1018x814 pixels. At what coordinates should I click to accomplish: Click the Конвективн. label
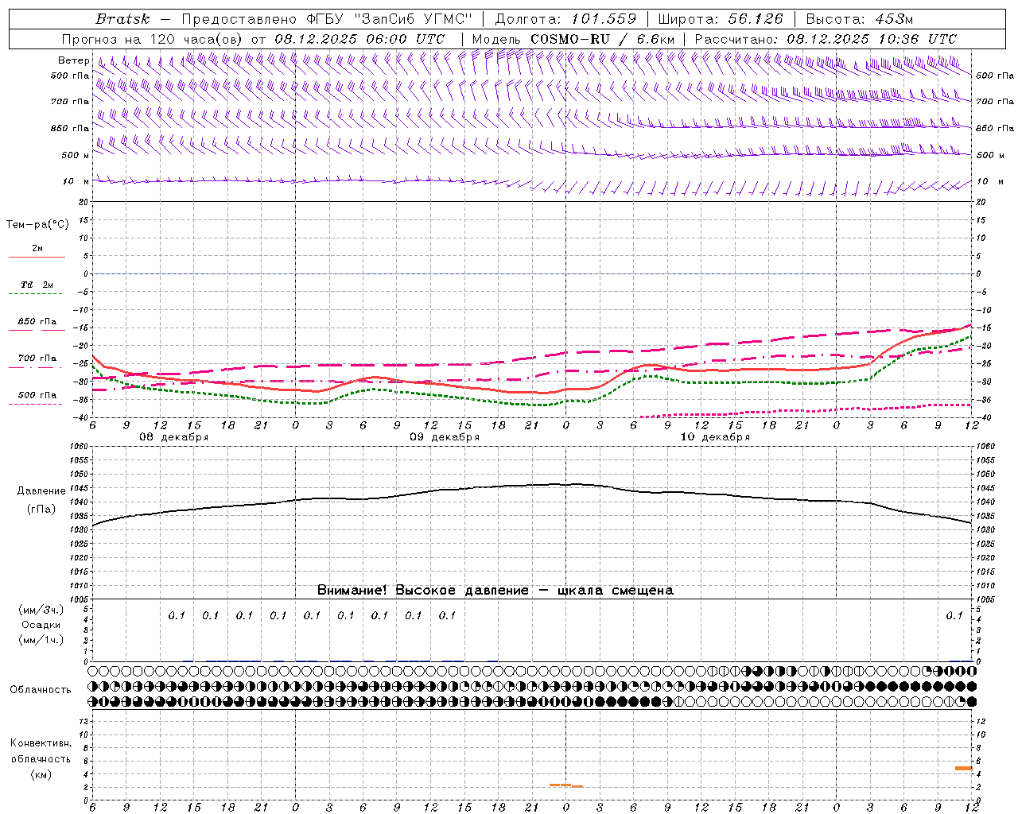click(x=41, y=742)
